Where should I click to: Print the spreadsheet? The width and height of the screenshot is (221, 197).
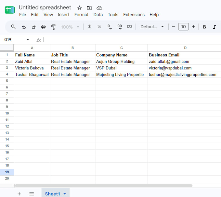[44, 27]
